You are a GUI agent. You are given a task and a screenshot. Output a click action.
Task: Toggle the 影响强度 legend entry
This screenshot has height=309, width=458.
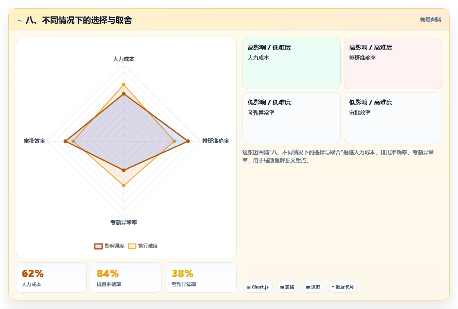coord(110,246)
